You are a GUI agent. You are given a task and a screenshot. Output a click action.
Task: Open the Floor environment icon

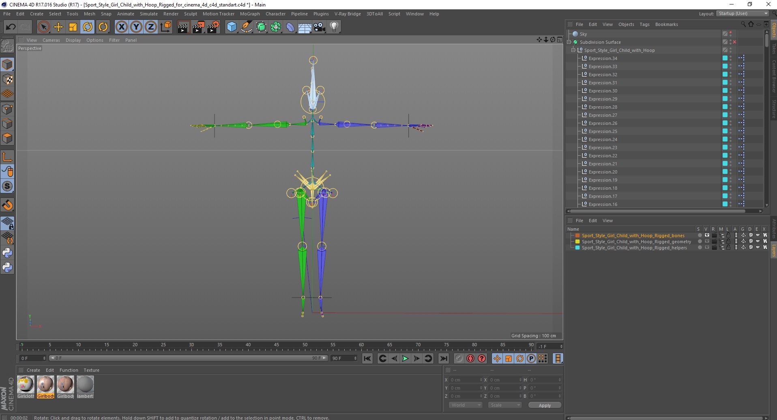[305, 27]
